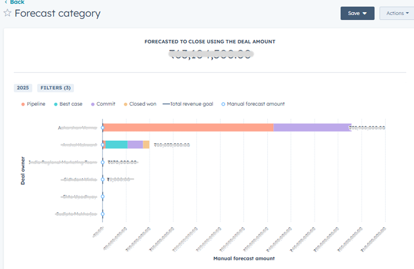Screen dimensions: 414x269
Task: Click manual forecast marker on the top bar
Action: click(x=103, y=128)
